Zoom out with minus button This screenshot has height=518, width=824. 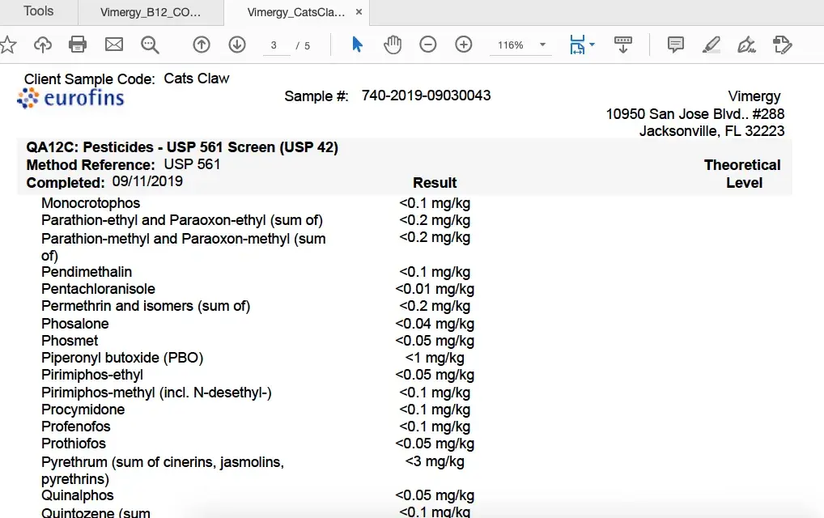(428, 45)
